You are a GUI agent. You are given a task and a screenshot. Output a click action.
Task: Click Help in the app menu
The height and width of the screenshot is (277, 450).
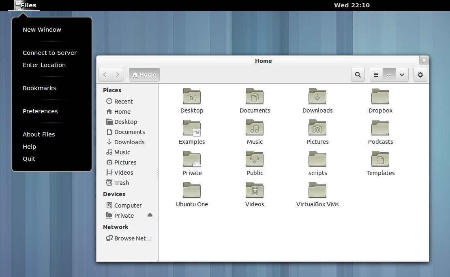(x=52, y=147)
